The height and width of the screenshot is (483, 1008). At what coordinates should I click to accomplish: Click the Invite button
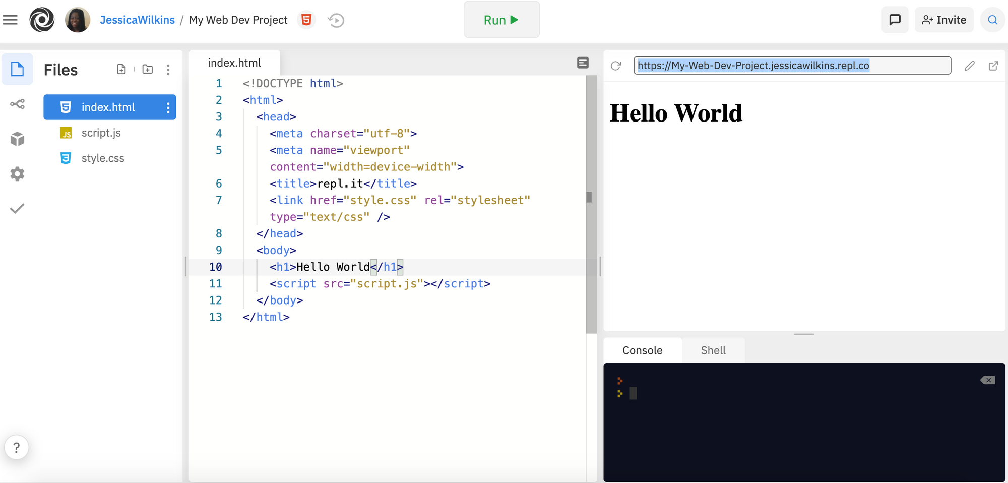click(x=944, y=20)
